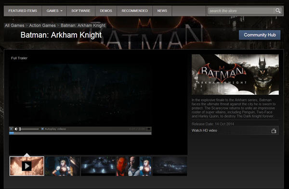The image size is (289, 189).
Task: Click the All Games breadcrumb link
Action: click(x=14, y=25)
